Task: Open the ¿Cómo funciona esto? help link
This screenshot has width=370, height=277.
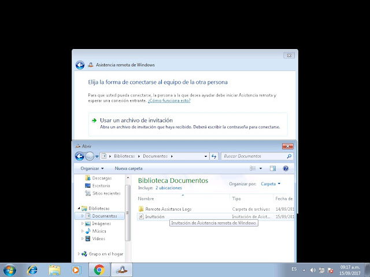Action: 169,100
